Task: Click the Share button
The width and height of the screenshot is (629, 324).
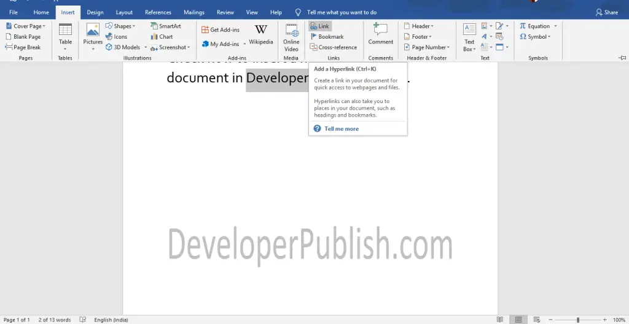Action: pyautogui.click(x=607, y=12)
